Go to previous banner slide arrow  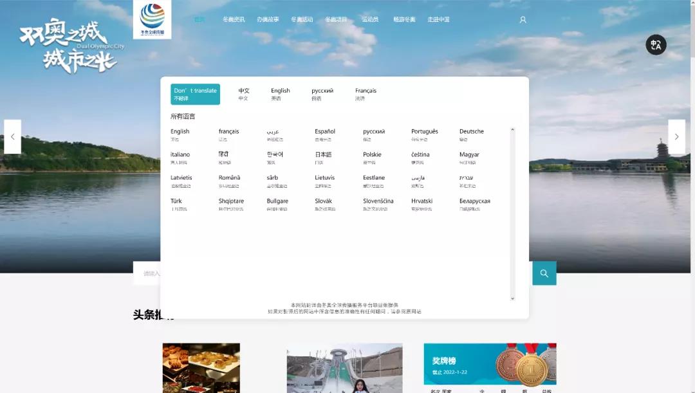12,136
